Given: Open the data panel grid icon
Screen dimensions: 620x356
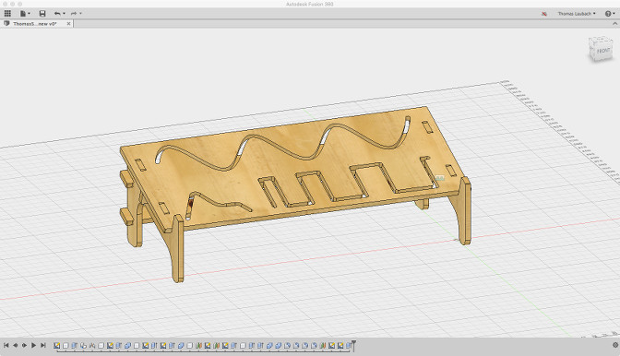Looking at the screenshot, I should pos(7,14).
